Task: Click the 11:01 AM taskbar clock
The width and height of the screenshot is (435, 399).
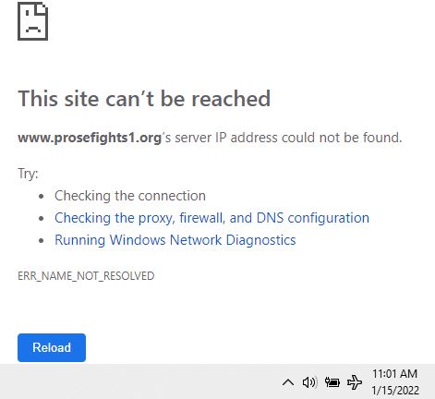Action: pyautogui.click(x=394, y=374)
